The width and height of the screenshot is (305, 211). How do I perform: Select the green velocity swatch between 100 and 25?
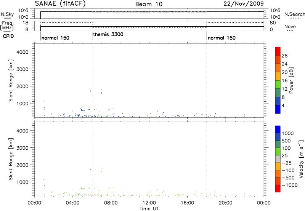(x=278, y=152)
